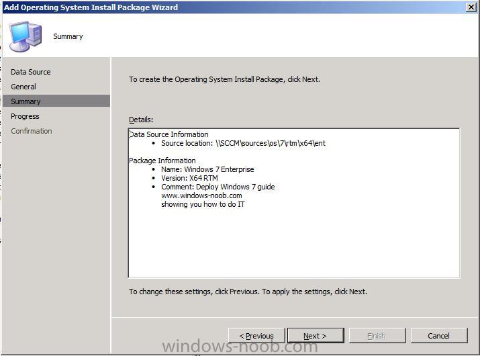
Task: Click the 'Data Source Information' heading
Action: coord(169,134)
